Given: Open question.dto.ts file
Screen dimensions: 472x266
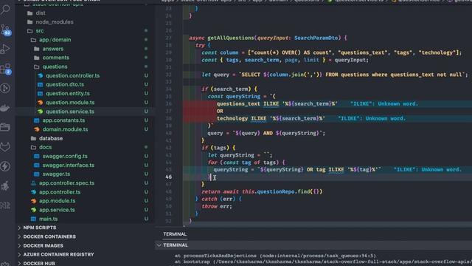Looking at the screenshot, I should click(65, 84).
